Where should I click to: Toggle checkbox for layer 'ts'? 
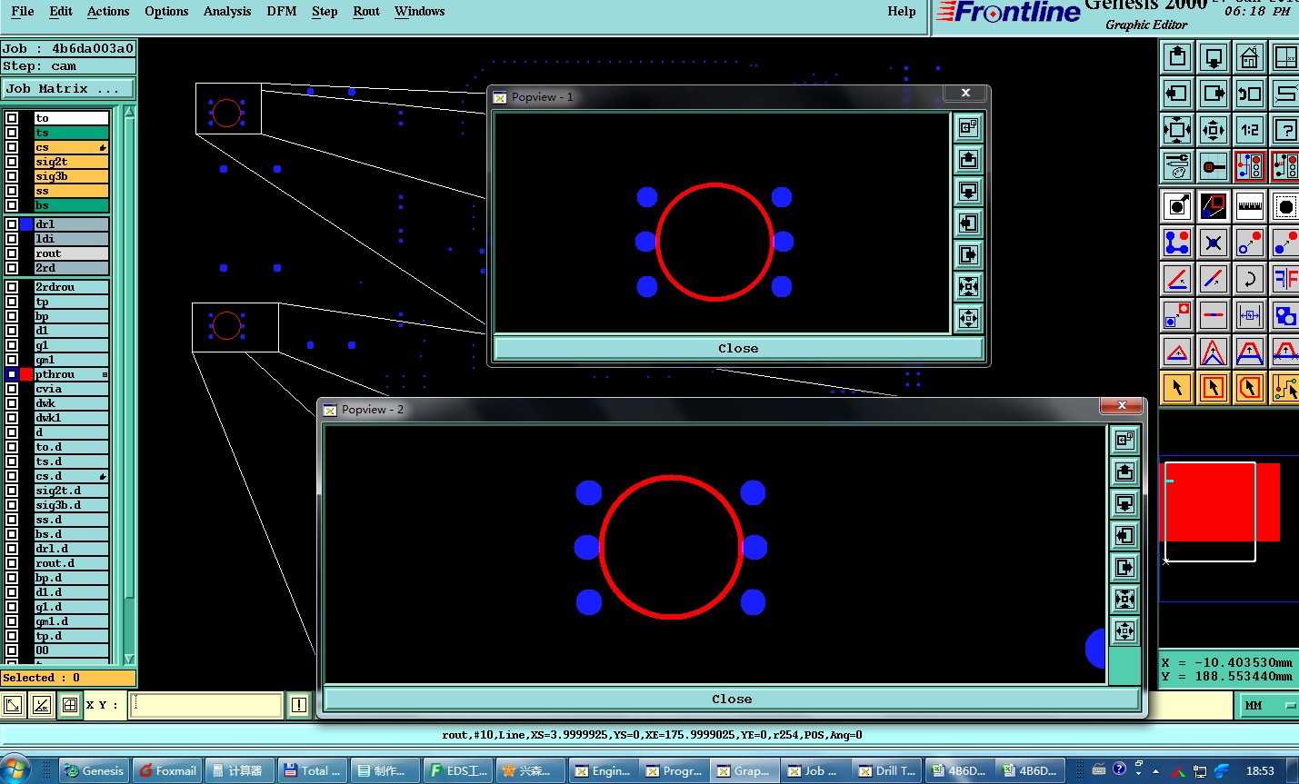point(12,133)
